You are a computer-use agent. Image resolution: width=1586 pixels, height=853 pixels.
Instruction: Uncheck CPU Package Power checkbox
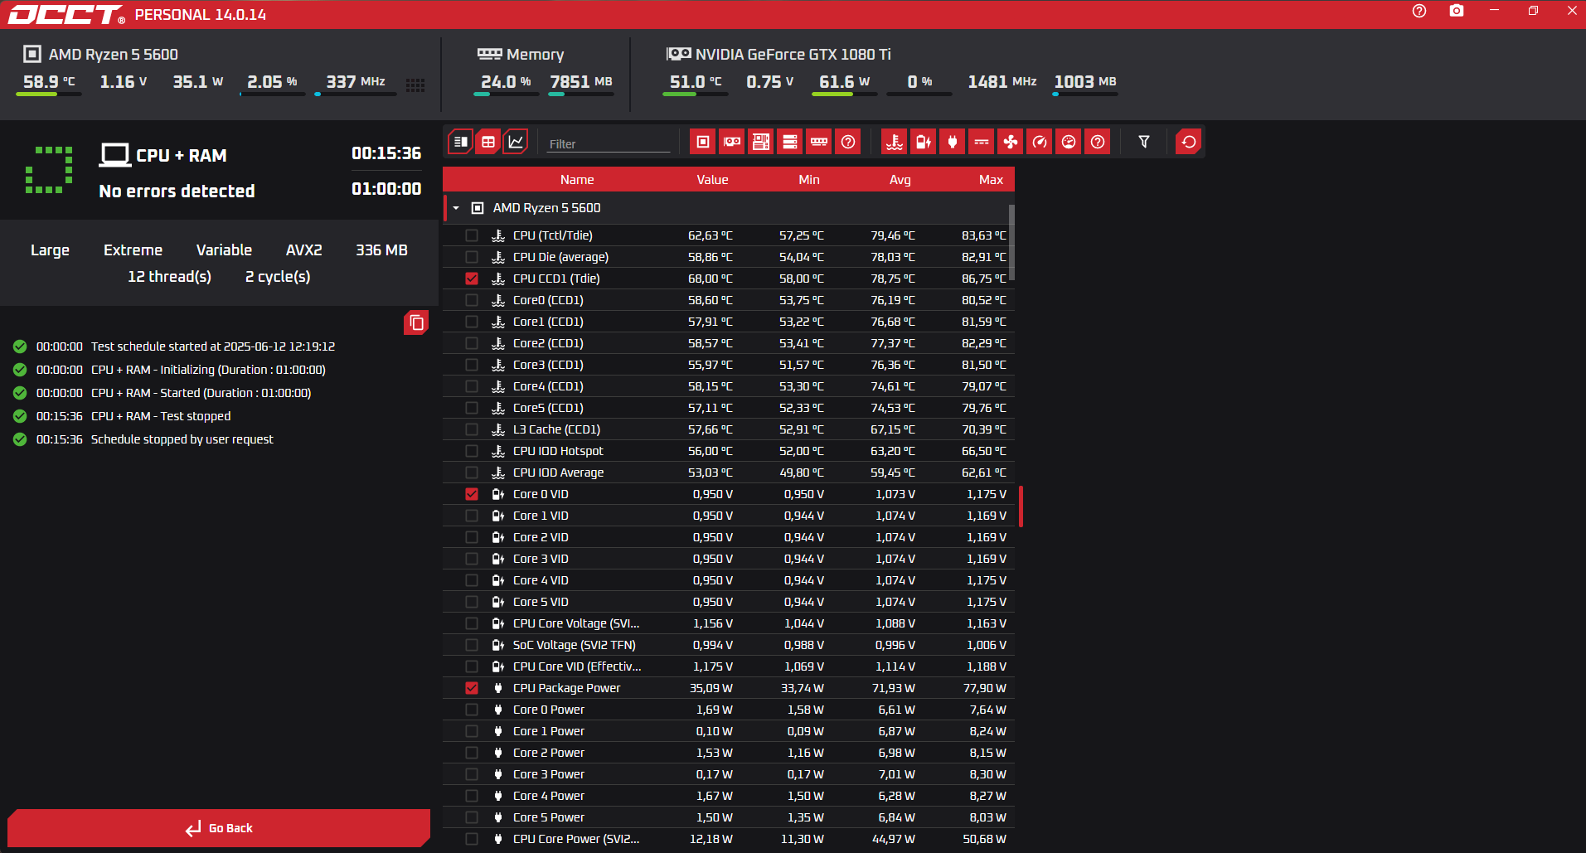tap(472, 688)
